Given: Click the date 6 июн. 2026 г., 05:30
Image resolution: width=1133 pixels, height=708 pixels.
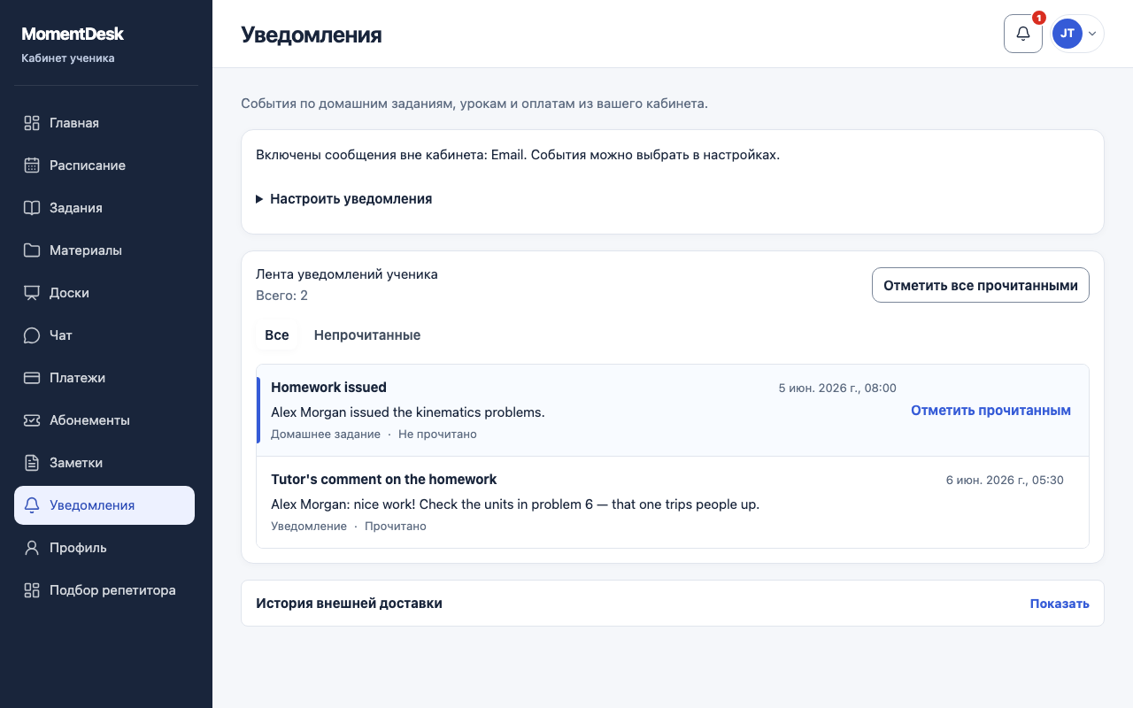Looking at the screenshot, I should coord(1005,481).
